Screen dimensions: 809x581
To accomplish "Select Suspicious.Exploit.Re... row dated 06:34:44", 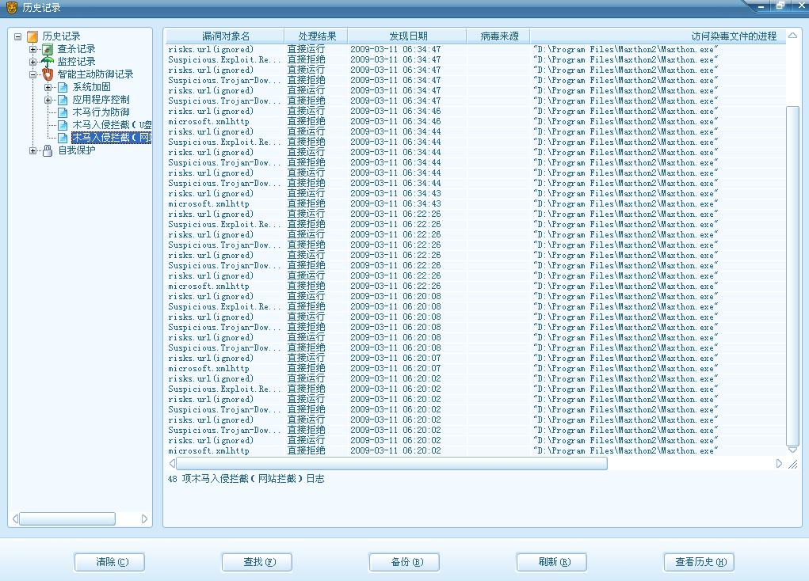I will coord(475,142).
